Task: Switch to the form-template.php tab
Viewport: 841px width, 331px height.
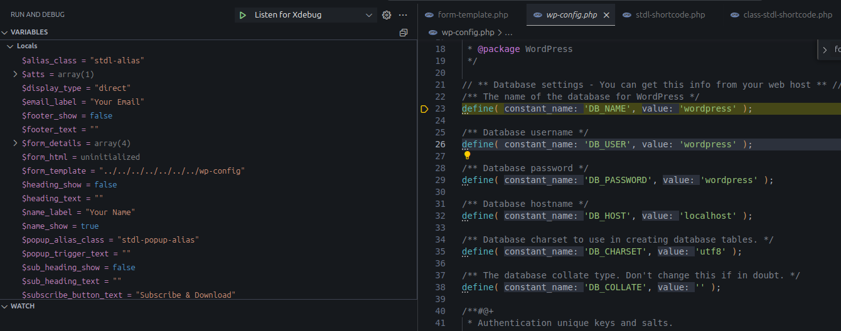Action: 473,15
